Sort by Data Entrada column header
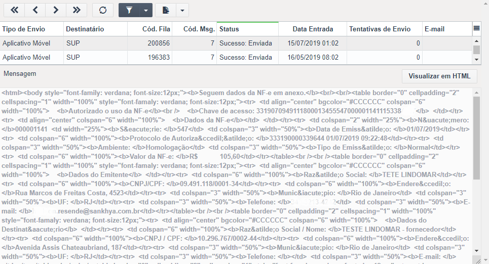This screenshot has width=489, height=264. click(313, 29)
